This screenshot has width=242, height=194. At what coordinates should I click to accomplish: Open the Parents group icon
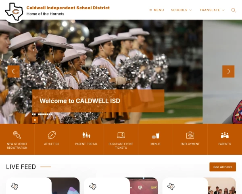click(x=225, y=135)
